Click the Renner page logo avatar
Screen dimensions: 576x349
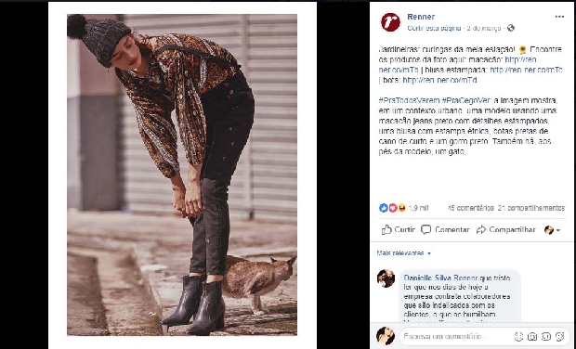pos(390,22)
